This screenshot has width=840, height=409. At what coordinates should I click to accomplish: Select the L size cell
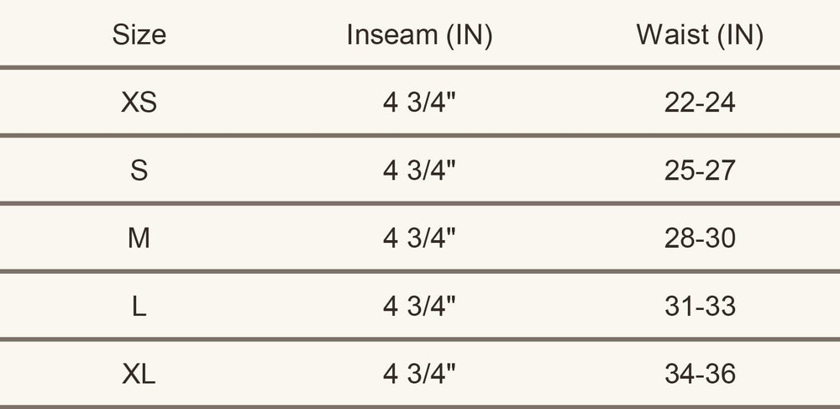pyautogui.click(x=139, y=307)
